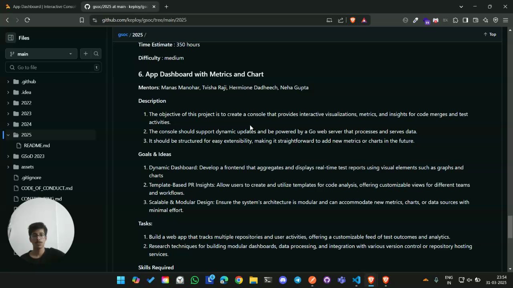The width and height of the screenshot is (513, 288).
Task: Click the color picker eyedropper extension
Action: click(416, 20)
